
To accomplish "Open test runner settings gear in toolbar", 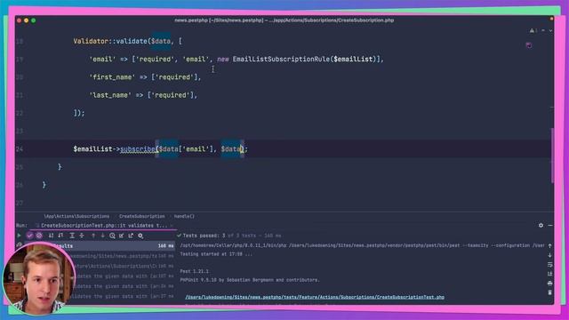I will click(140, 236).
